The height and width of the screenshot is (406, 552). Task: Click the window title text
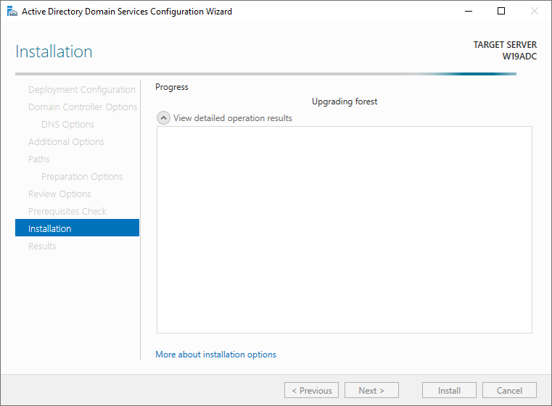coord(127,12)
